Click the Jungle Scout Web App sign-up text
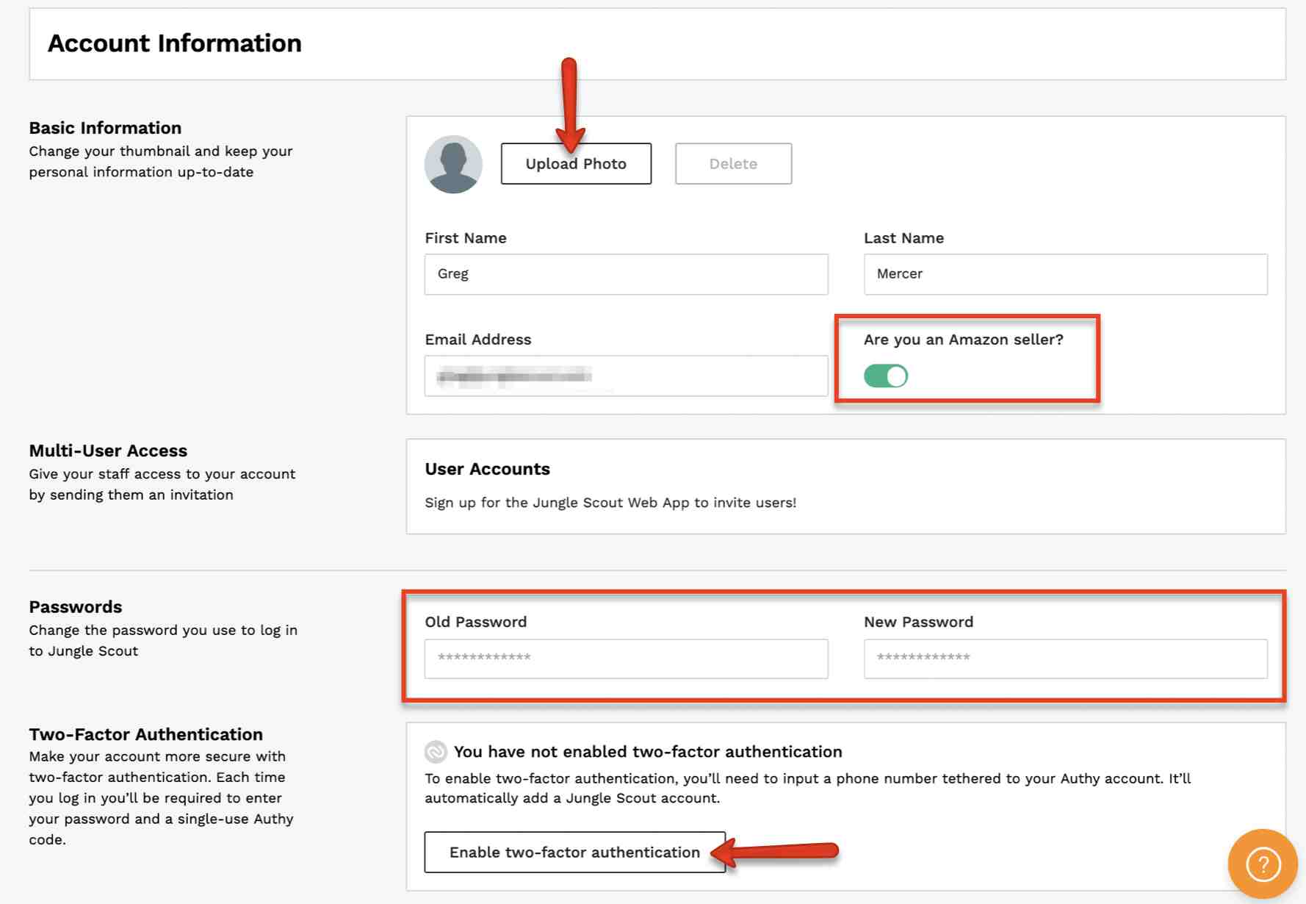The image size is (1306, 904). tap(610, 503)
